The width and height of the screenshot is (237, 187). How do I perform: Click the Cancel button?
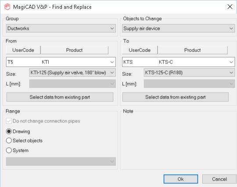click(x=219, y=179)
